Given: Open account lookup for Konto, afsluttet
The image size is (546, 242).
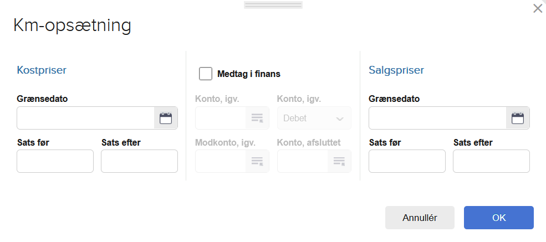Looking at the screenshot, I should (x=339, y=161).
